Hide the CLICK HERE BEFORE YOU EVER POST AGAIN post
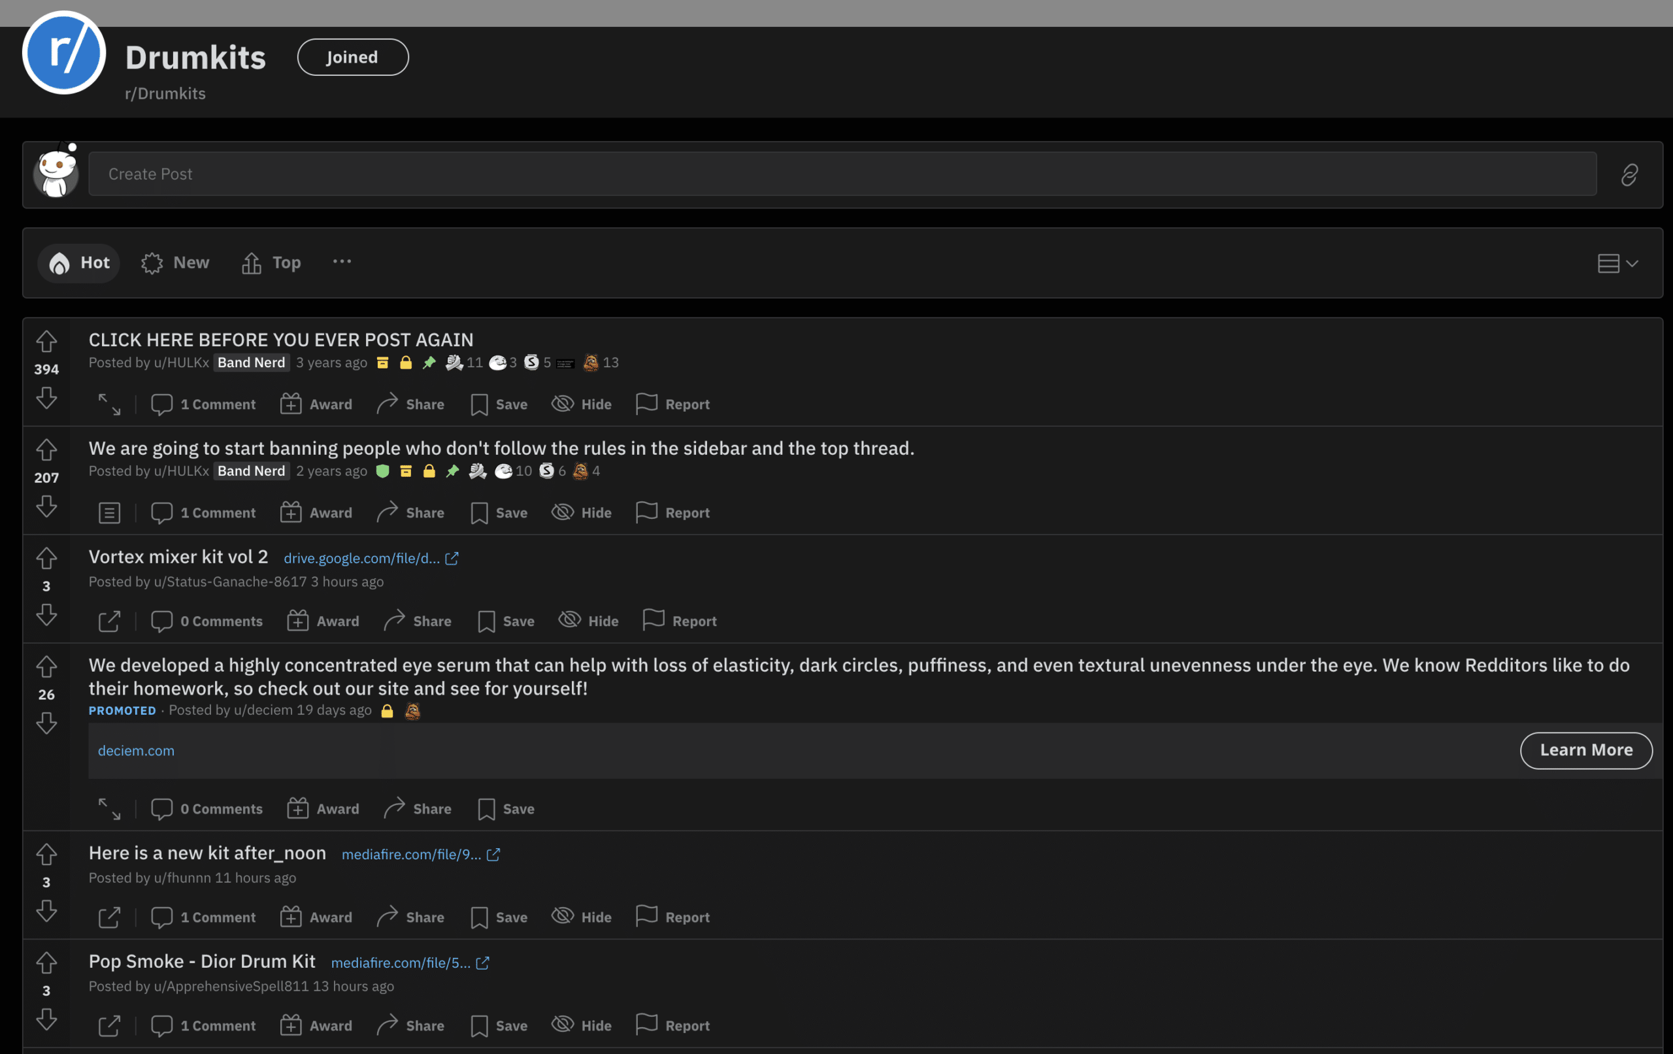The width and height of the screenshot is (1673, 1054). click(582, 404)
